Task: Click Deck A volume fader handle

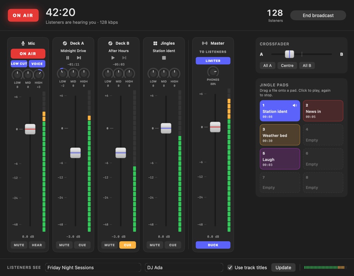Action: [x=75, y=153]
